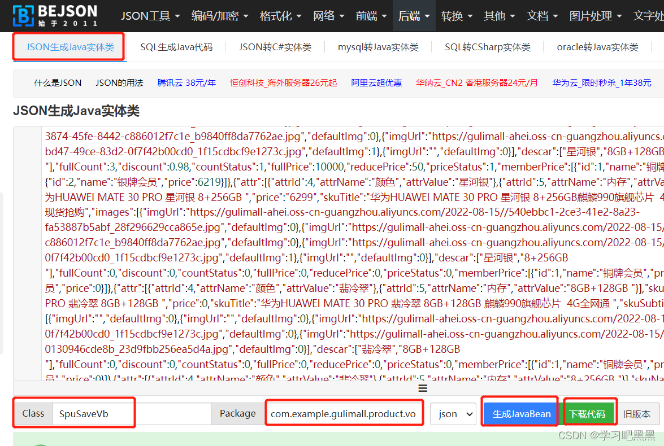This screenshot has height=446, width=664.
Task: Open the 腾讯云 38元/年 ad link
Action: click(x=186, y=83)
